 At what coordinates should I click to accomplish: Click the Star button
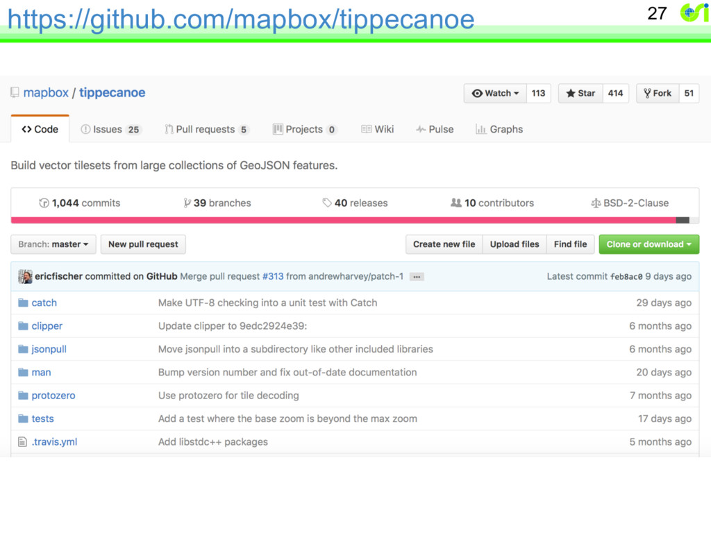tap(580, 94)
